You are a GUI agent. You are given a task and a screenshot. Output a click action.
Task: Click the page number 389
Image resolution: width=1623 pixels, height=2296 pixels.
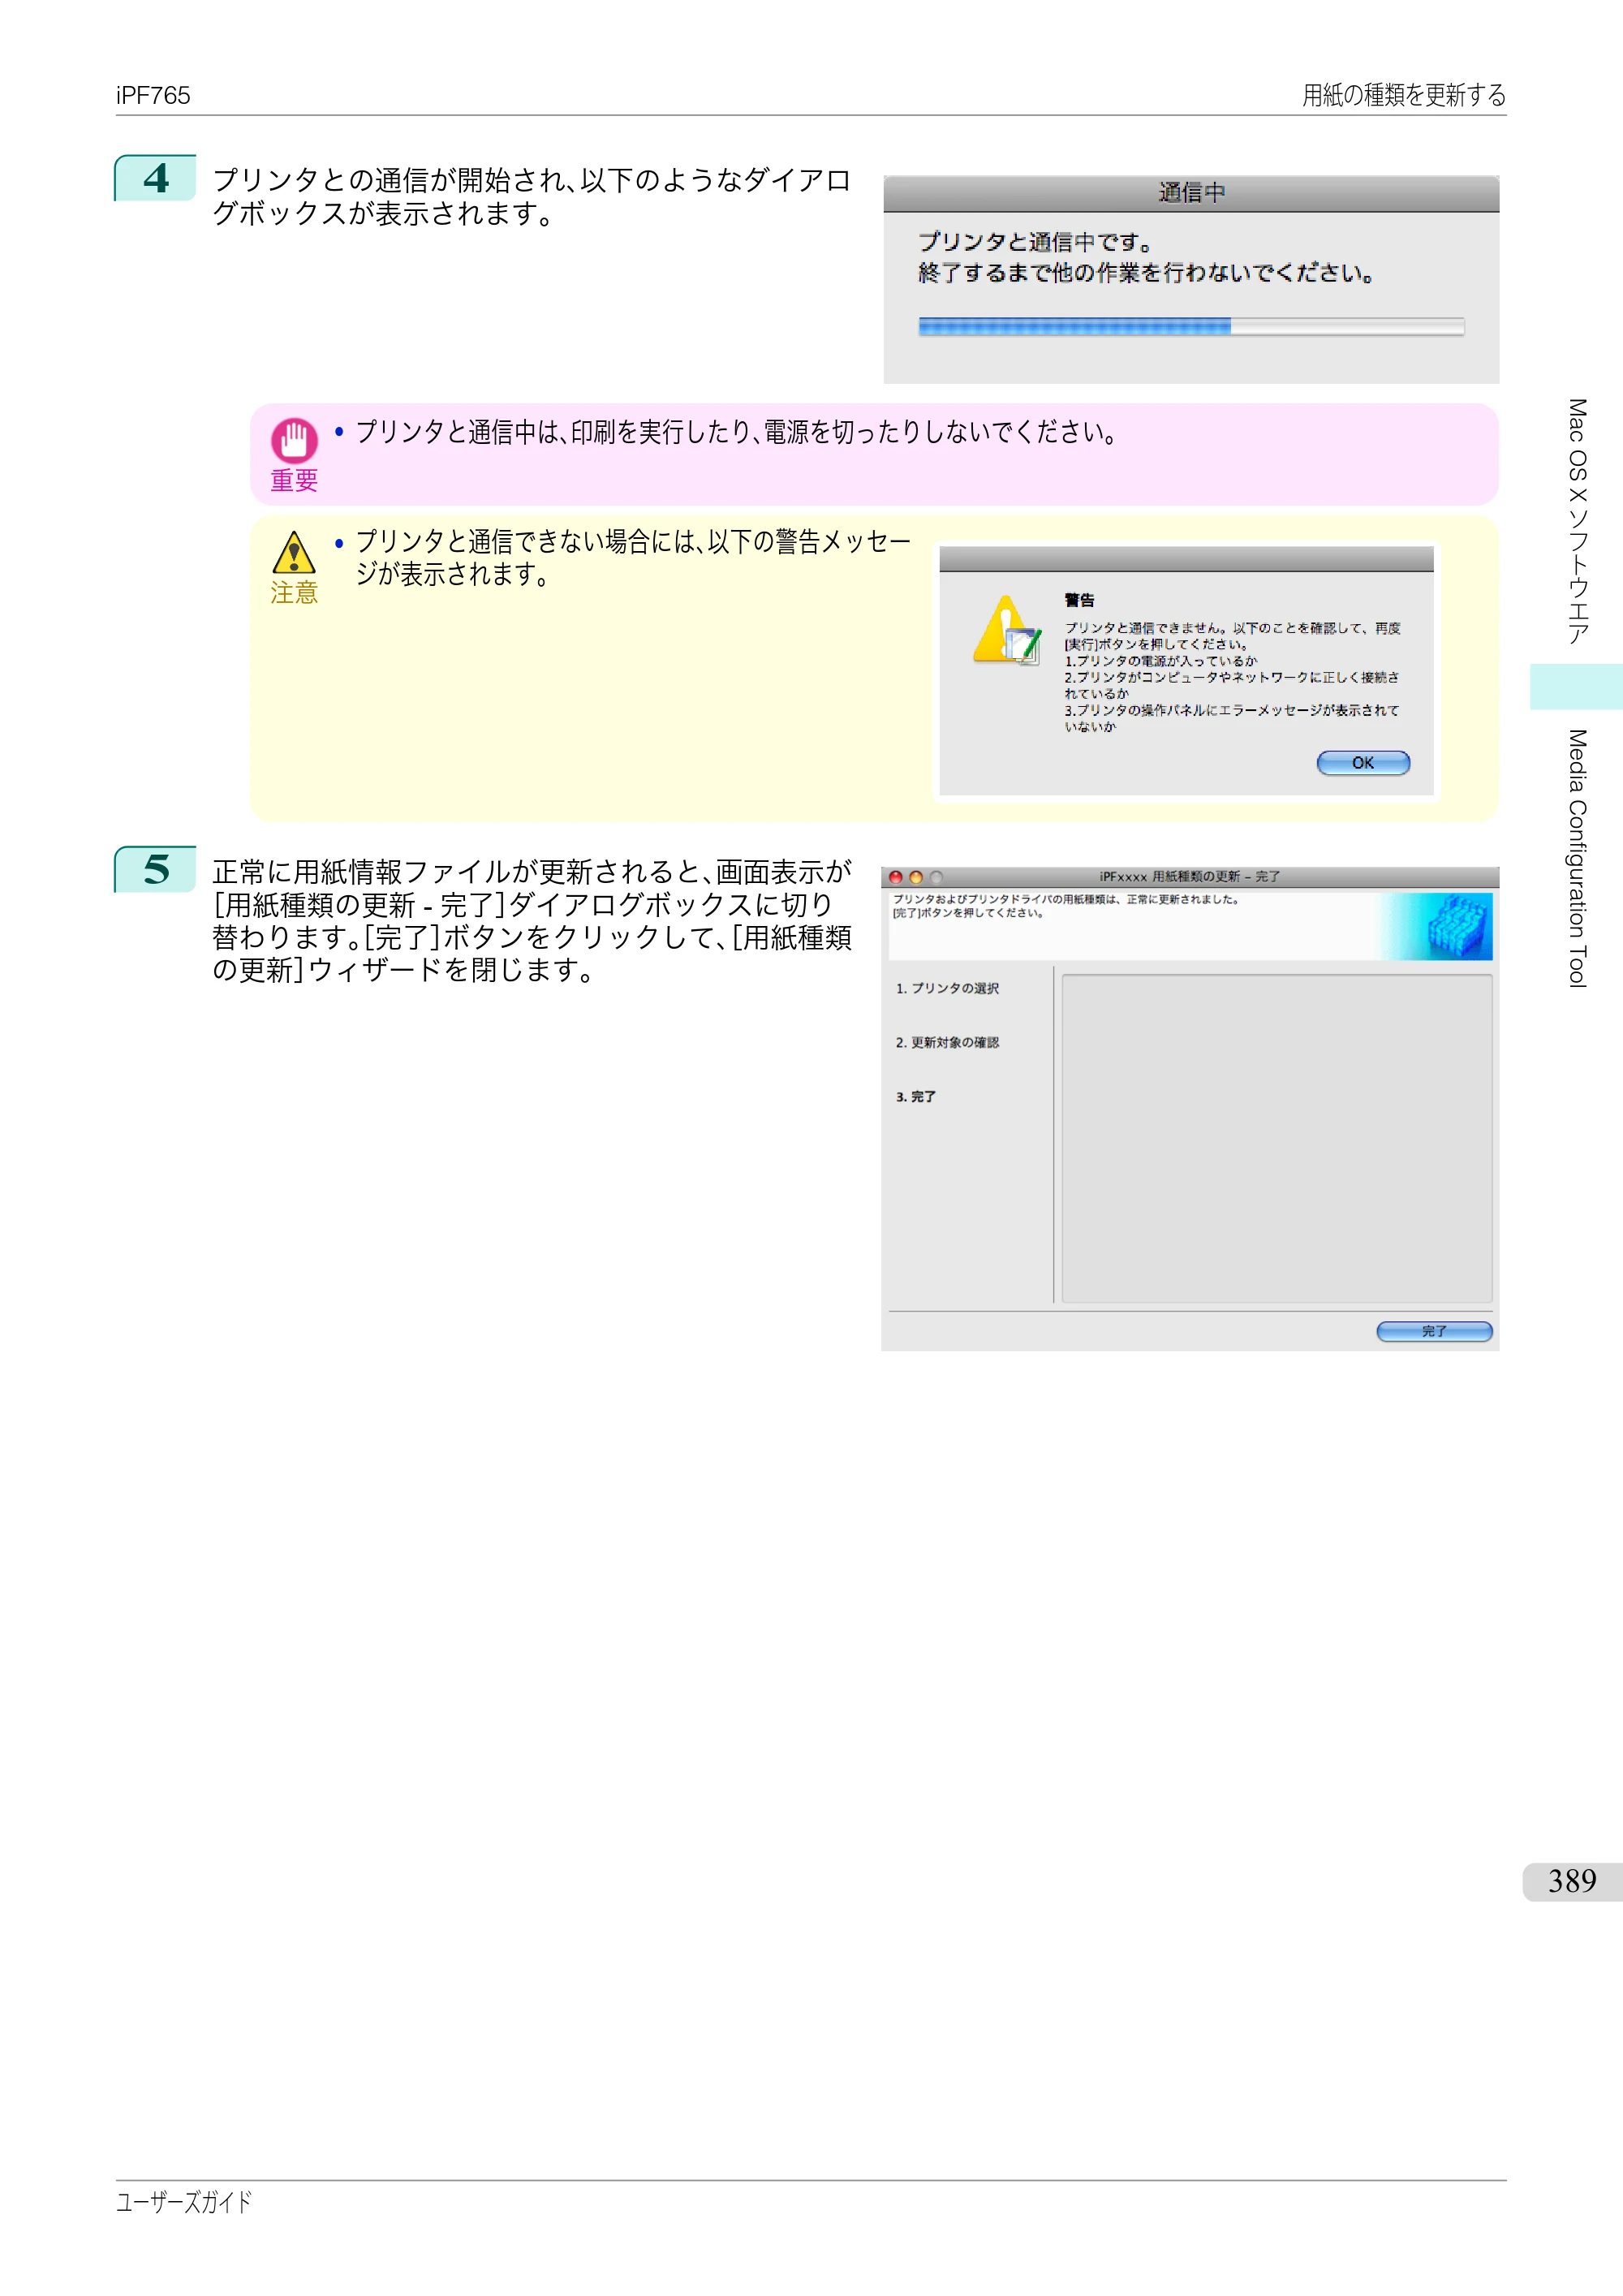pyautogui.click(x=1572, y=1881)
